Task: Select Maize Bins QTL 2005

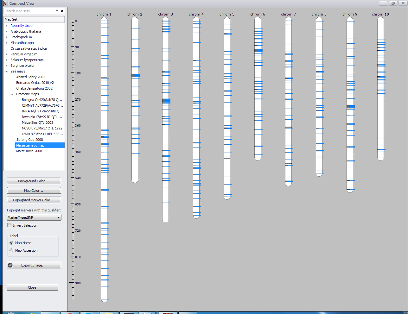Action: [37, 122]
